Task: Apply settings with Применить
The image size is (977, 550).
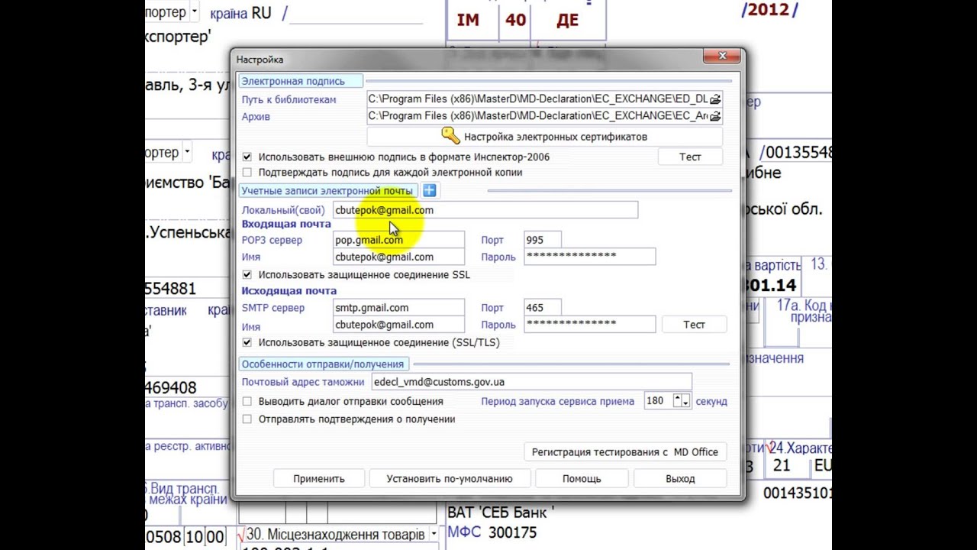Action: pyautogui.click(x=319, y=479)
